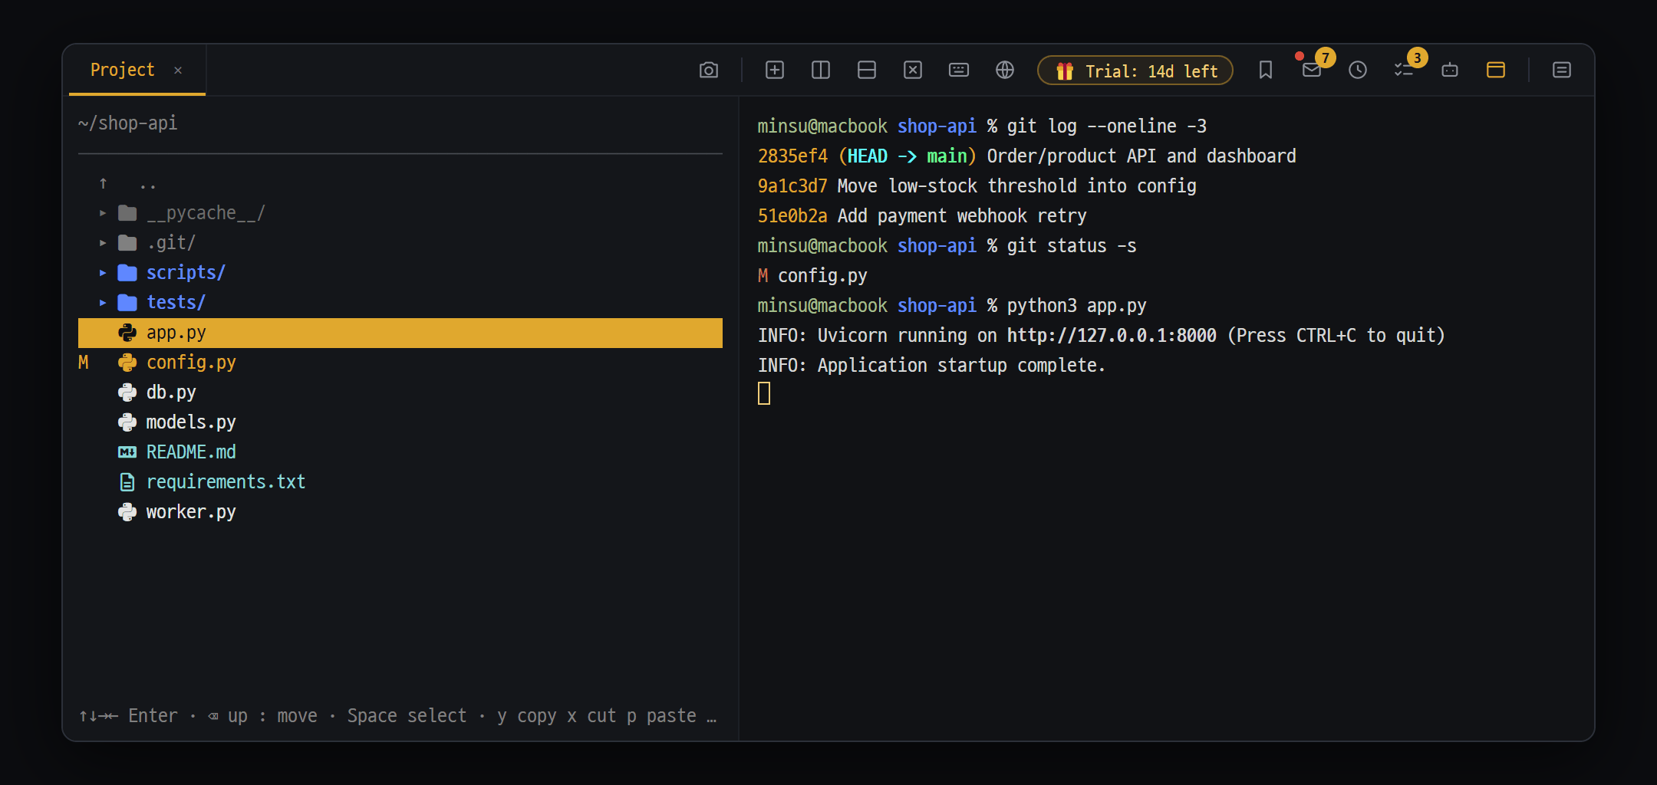The image size is (1657, 785).
Task: Open the globe browser icon
Action: click(x=1005, y=71)
